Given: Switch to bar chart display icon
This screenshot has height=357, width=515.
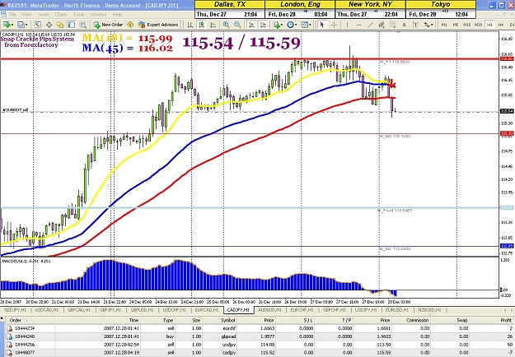Looking at the screenshot, I should [x=190, y=25].
